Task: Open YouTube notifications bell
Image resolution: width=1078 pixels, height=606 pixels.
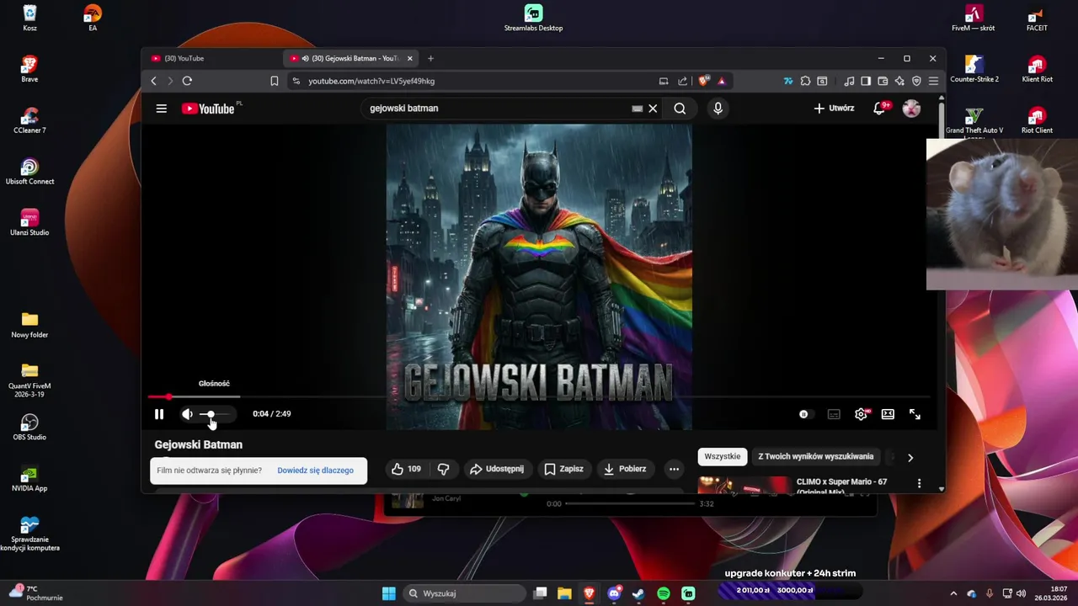Action: tap(879, 109)
